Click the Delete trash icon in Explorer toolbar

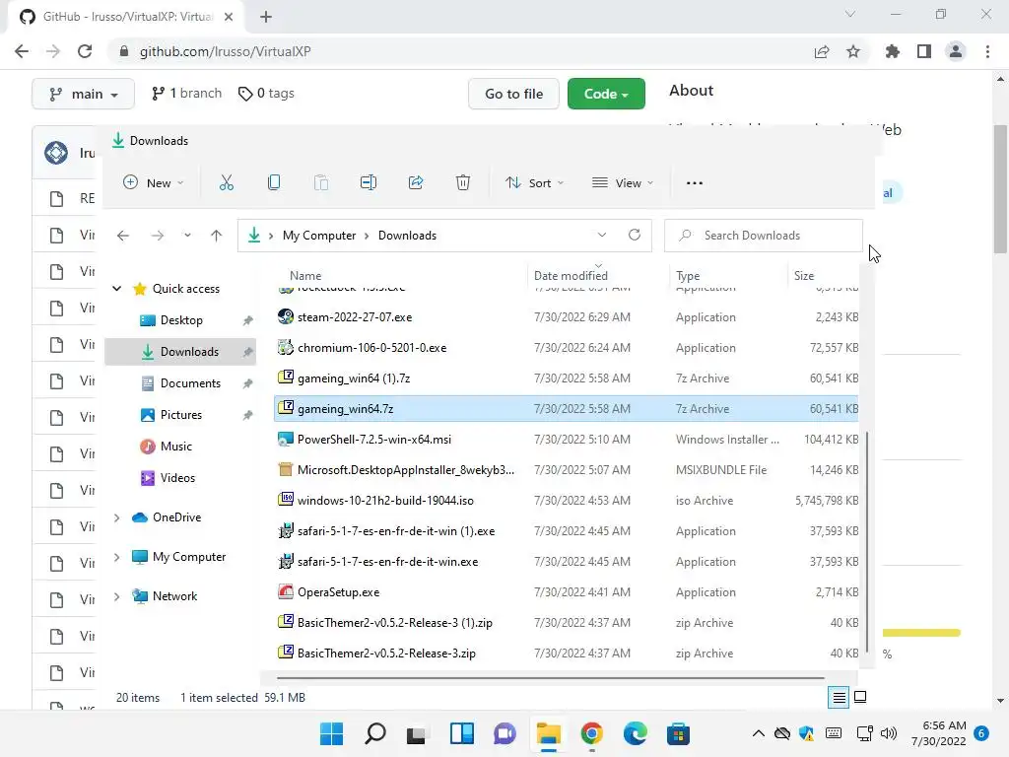click(x=463, y=182)
